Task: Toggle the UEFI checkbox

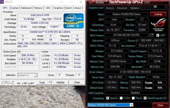Action: click(x=158, y=35)
